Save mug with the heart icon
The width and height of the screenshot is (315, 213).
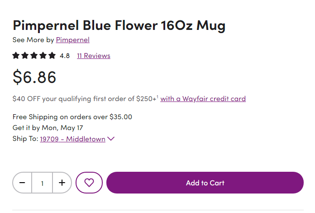point(89,183)
